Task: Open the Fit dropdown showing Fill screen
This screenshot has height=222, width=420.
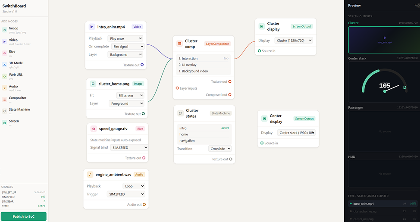Action: click(130, 95)
